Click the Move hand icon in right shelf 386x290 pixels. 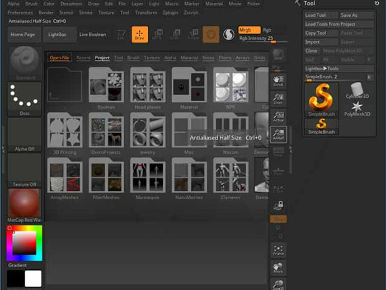pyautogui.click(x=279, y=268)
